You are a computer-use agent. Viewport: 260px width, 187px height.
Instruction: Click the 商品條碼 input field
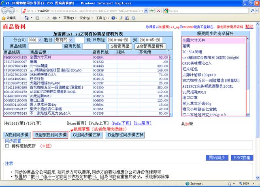pyautogui.click(x=45, y=46)
